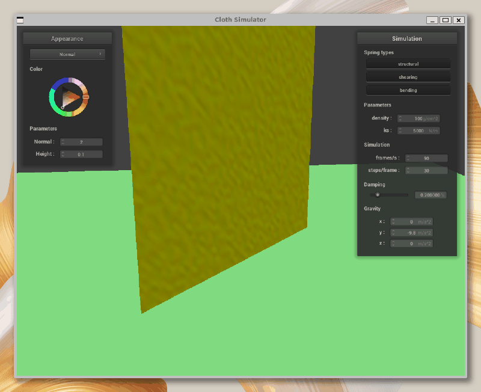Click the Color label in Appearance panel
The image size is (481, 392).
click(x=36, y=69)
